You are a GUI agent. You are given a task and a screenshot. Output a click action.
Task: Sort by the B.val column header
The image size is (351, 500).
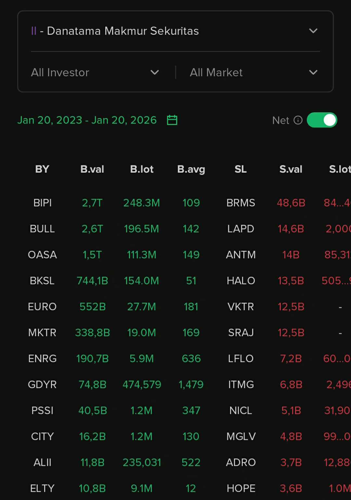point(92,169)
